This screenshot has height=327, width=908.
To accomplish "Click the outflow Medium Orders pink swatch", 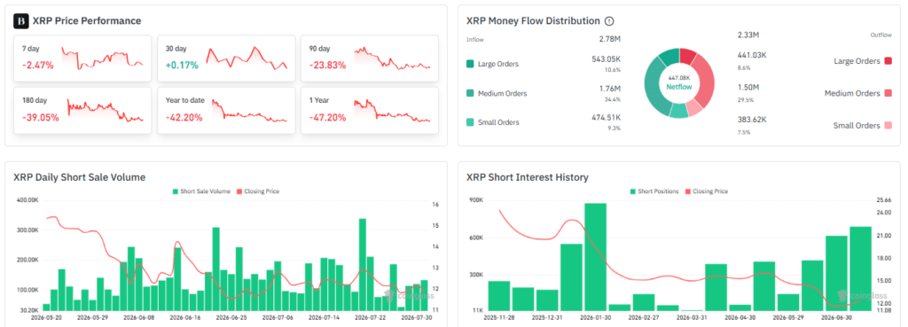I will tap(888, 93).
